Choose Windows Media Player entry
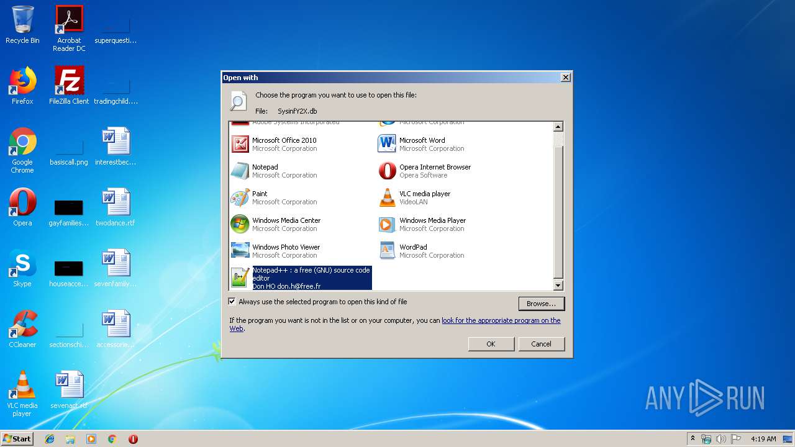Image resolution: width=795 pixels, height=447 pixels. click(422, 224)
